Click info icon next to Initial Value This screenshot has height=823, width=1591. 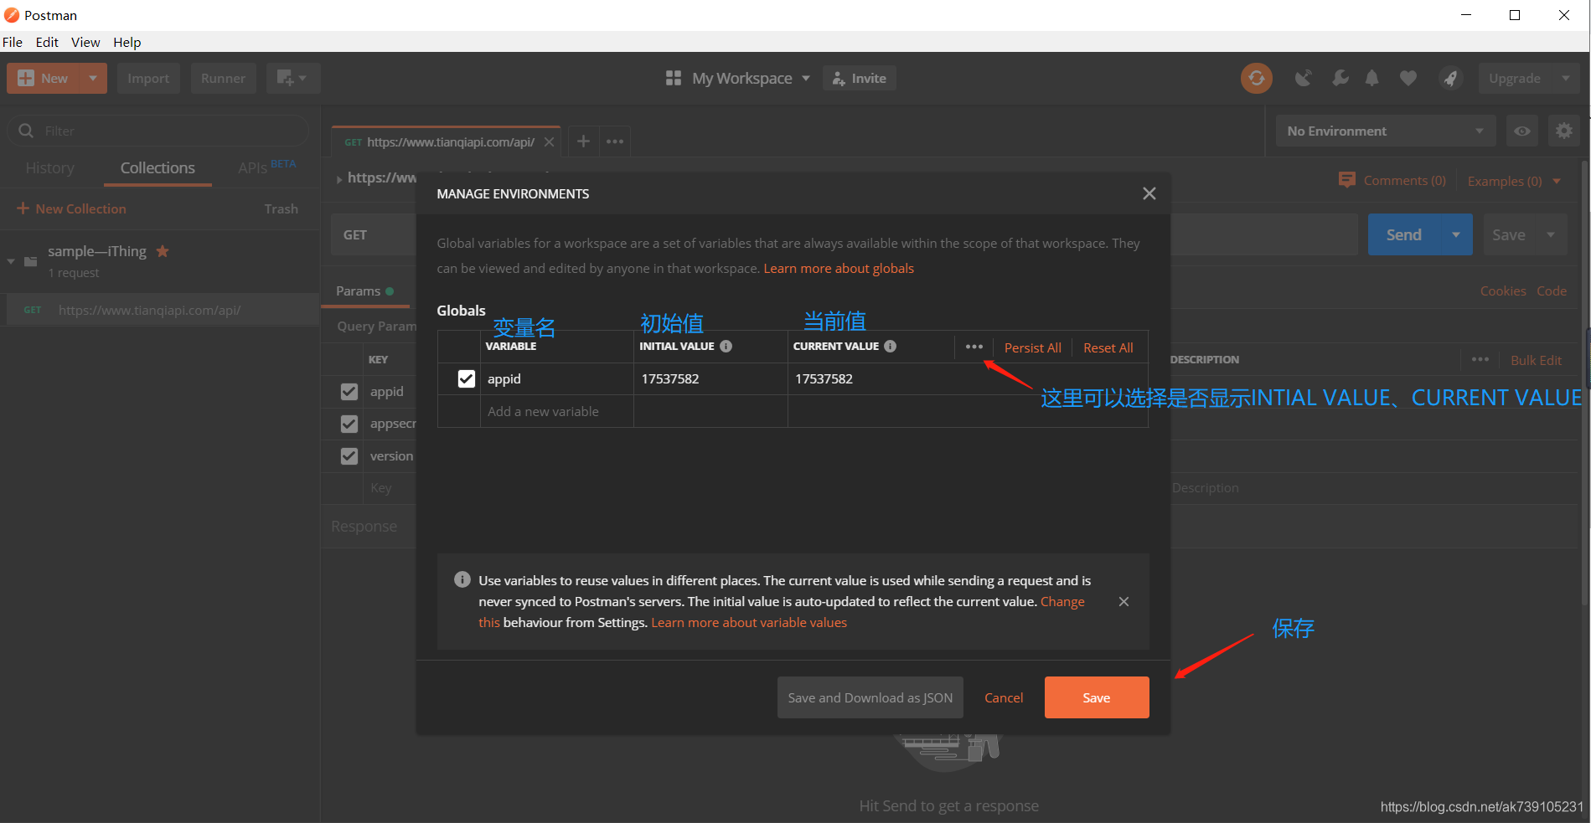[x=726, y=346]
